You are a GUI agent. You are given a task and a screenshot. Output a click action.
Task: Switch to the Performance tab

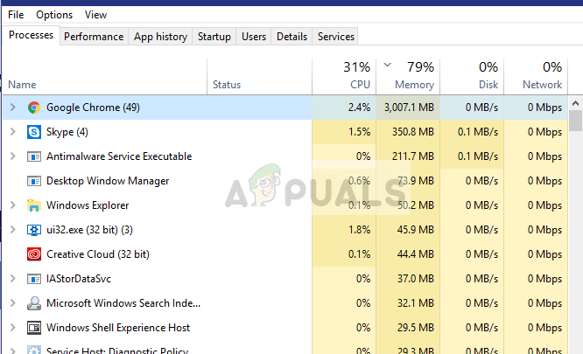coord(94,37)
